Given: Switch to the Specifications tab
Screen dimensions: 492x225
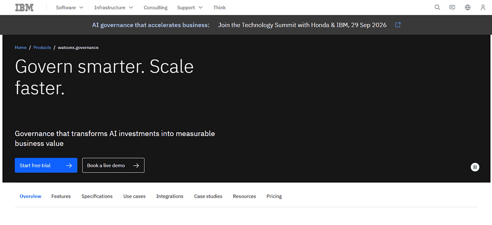Looking at the screenshot, I should (97, 196).
